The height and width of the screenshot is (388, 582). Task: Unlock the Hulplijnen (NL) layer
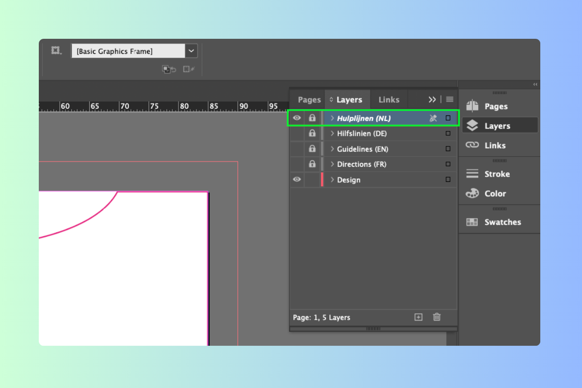[x=312, y=118]
